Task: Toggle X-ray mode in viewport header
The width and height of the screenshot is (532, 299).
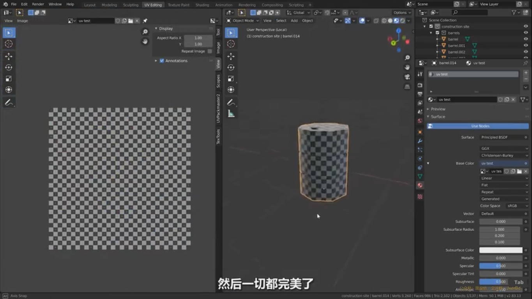Action: pos(376,21)
